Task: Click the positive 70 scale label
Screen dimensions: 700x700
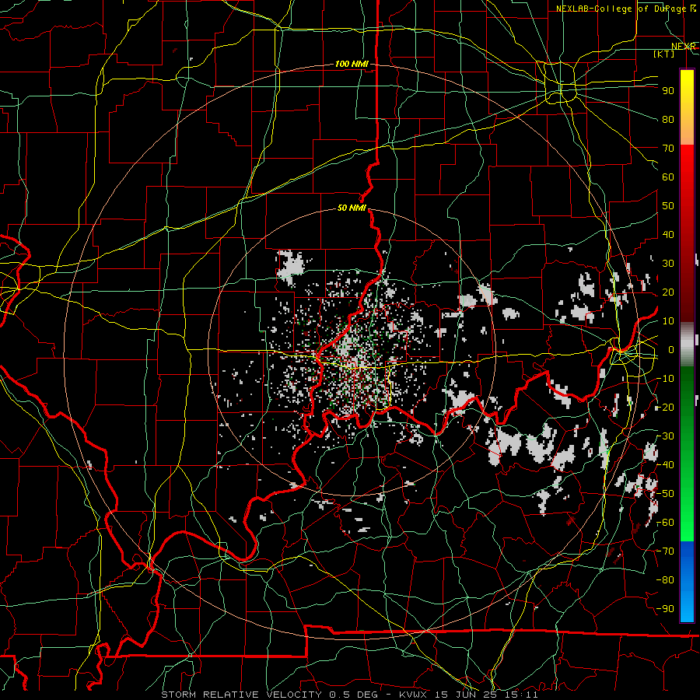Action: coord(668,149)
